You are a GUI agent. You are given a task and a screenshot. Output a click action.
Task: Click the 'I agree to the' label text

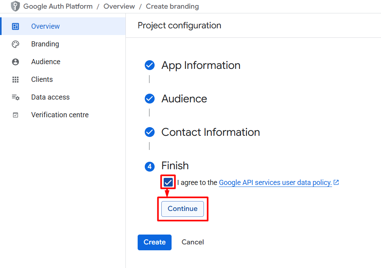pos(197,182)
